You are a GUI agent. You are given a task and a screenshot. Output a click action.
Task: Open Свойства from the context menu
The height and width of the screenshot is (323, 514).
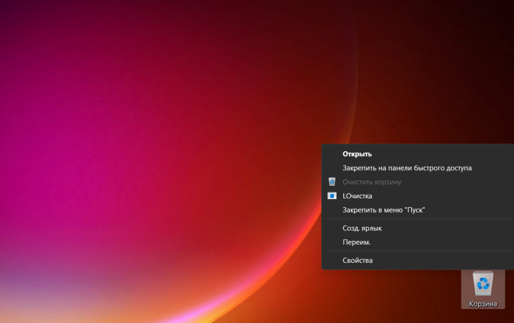pos(418,260)
